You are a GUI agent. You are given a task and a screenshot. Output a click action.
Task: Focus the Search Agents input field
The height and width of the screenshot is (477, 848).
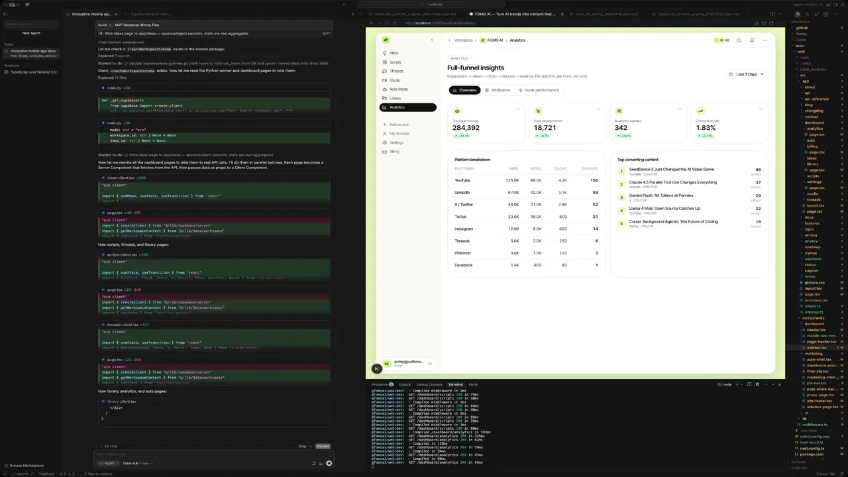(31, 24)
